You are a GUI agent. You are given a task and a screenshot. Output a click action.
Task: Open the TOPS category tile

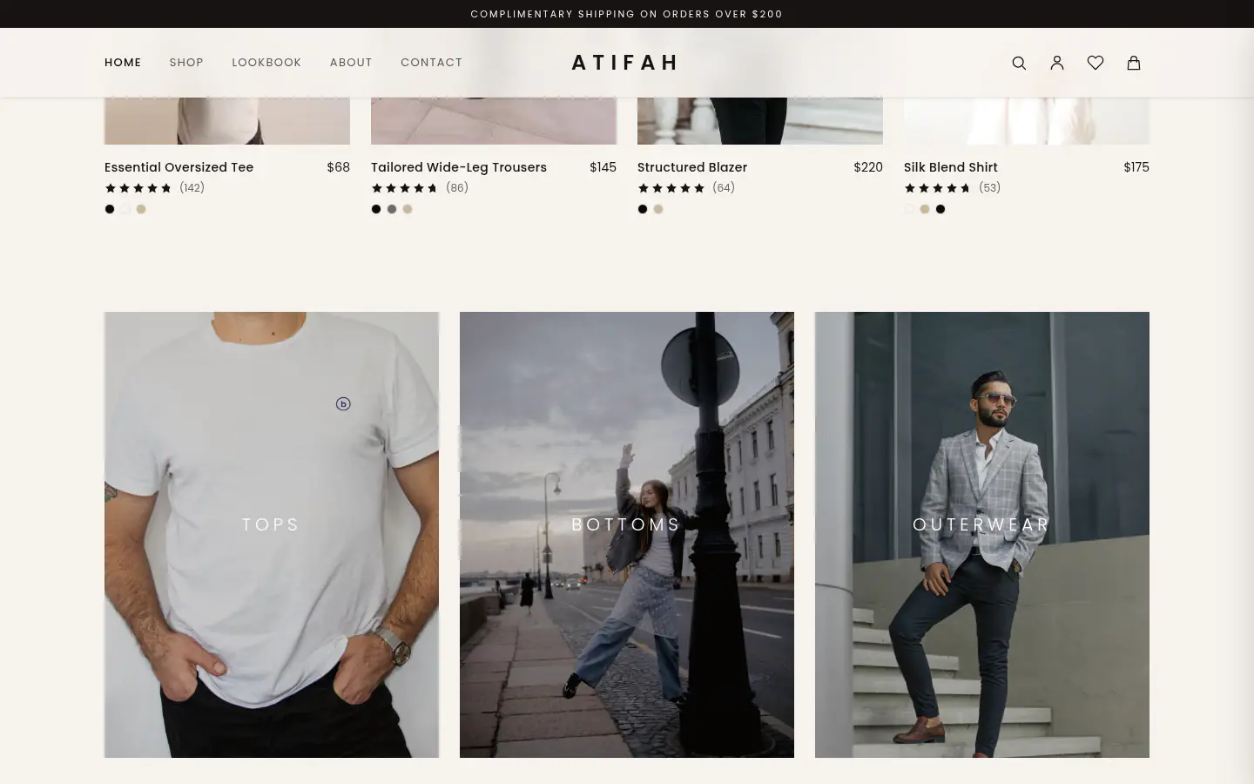click(272, 535)
